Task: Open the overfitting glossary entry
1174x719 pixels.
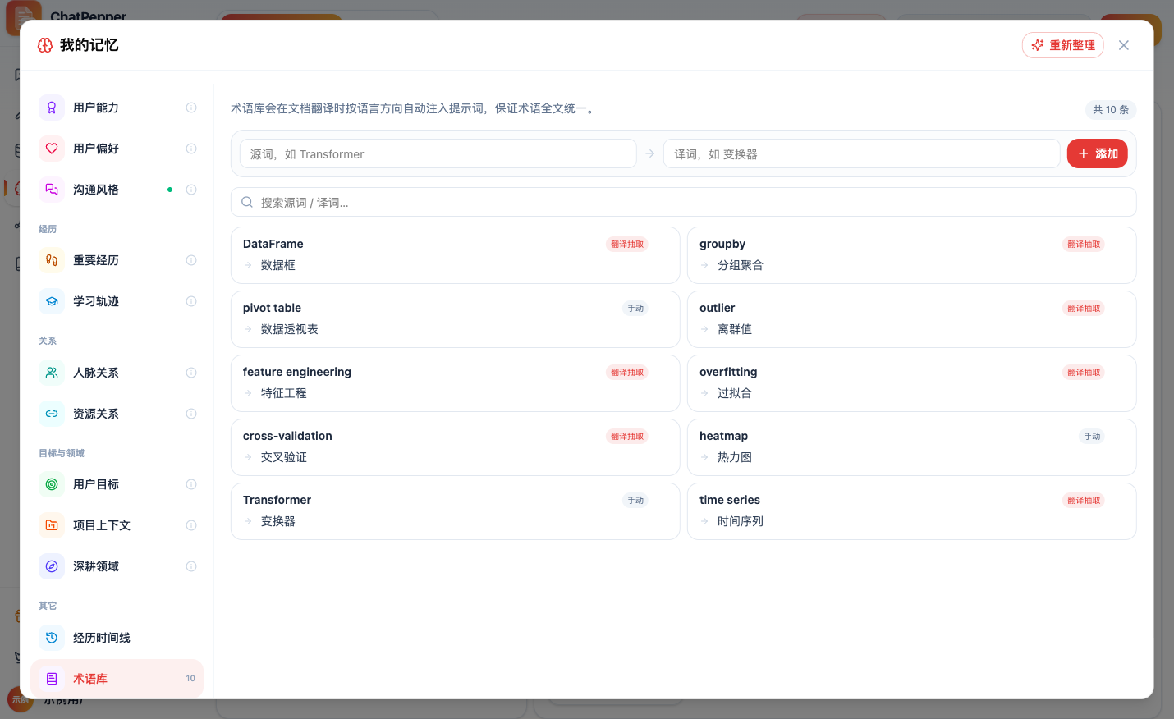Action: (x=912, y=383)
